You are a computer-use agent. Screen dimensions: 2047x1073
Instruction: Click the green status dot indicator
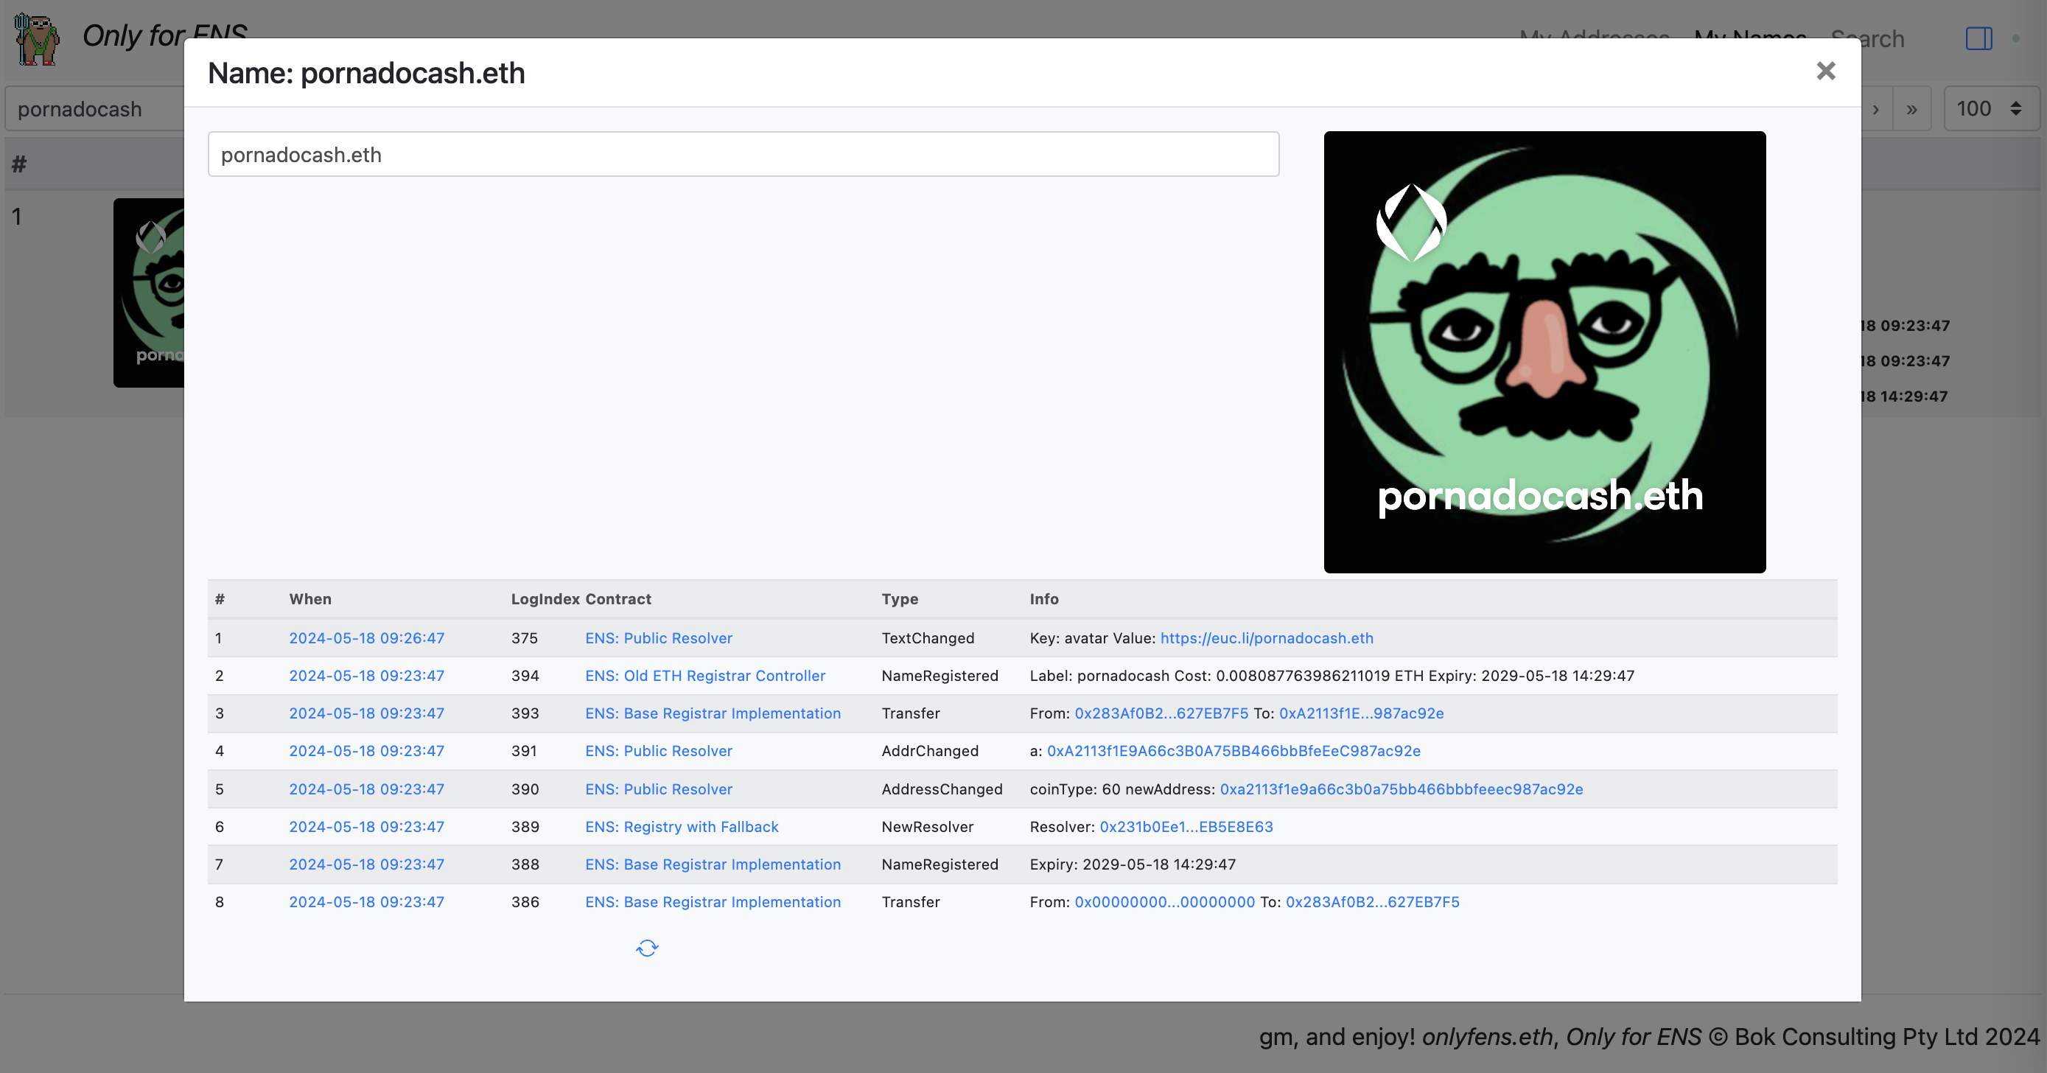tap(2016, 38)
